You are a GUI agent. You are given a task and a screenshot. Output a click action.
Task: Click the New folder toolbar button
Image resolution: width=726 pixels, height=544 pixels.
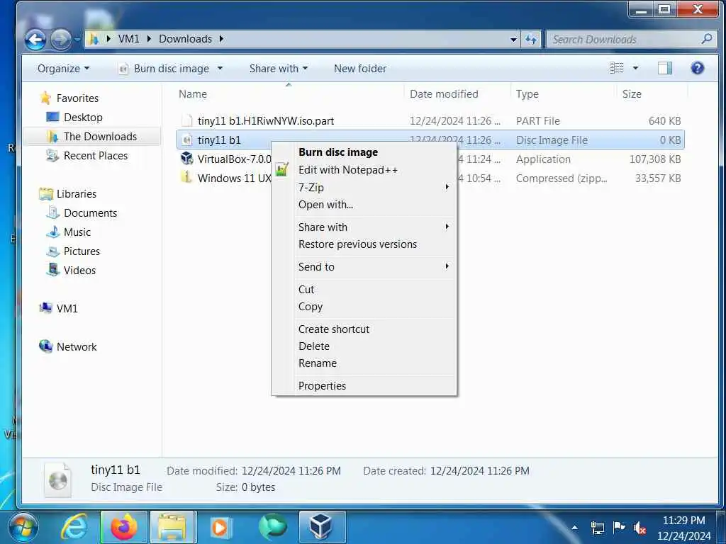360,69
